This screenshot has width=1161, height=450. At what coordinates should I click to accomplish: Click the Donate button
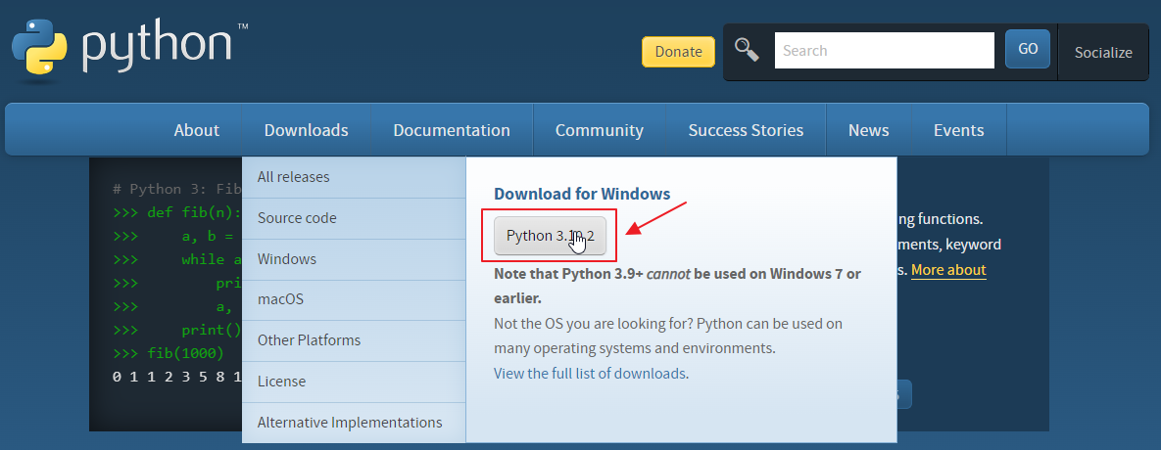click(678, 52)
